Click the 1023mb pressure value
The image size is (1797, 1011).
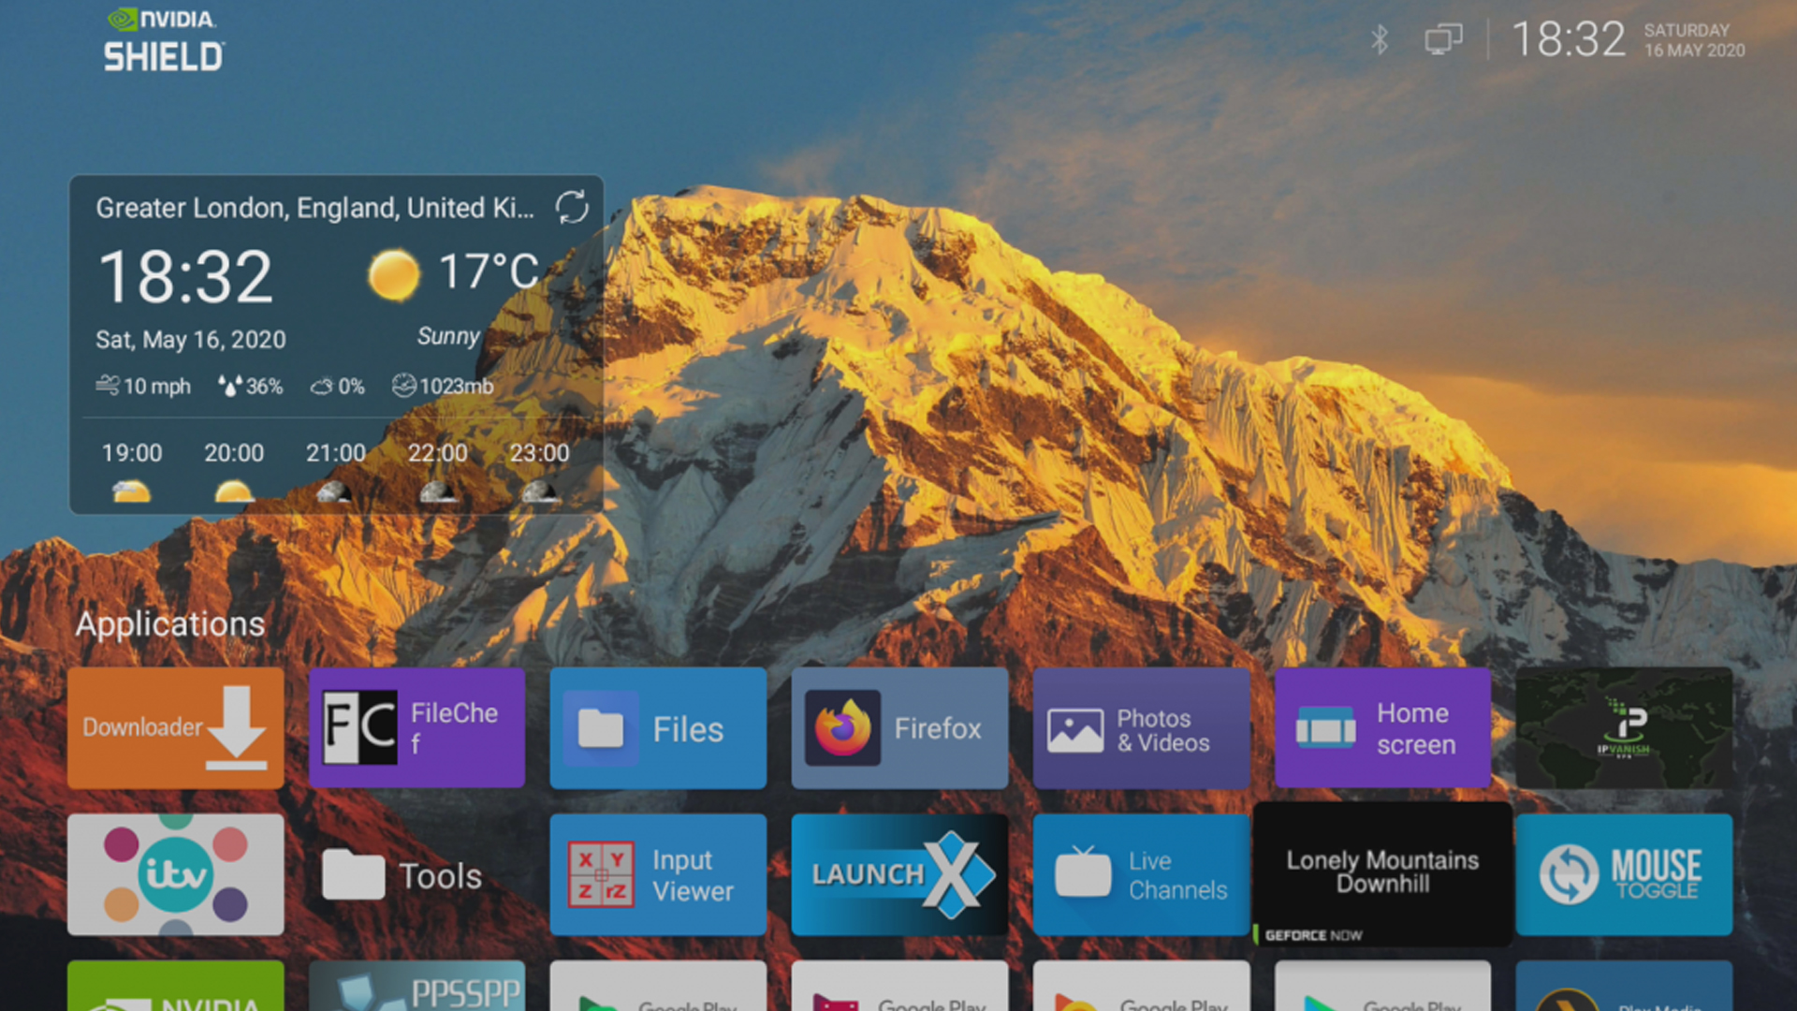443,386
